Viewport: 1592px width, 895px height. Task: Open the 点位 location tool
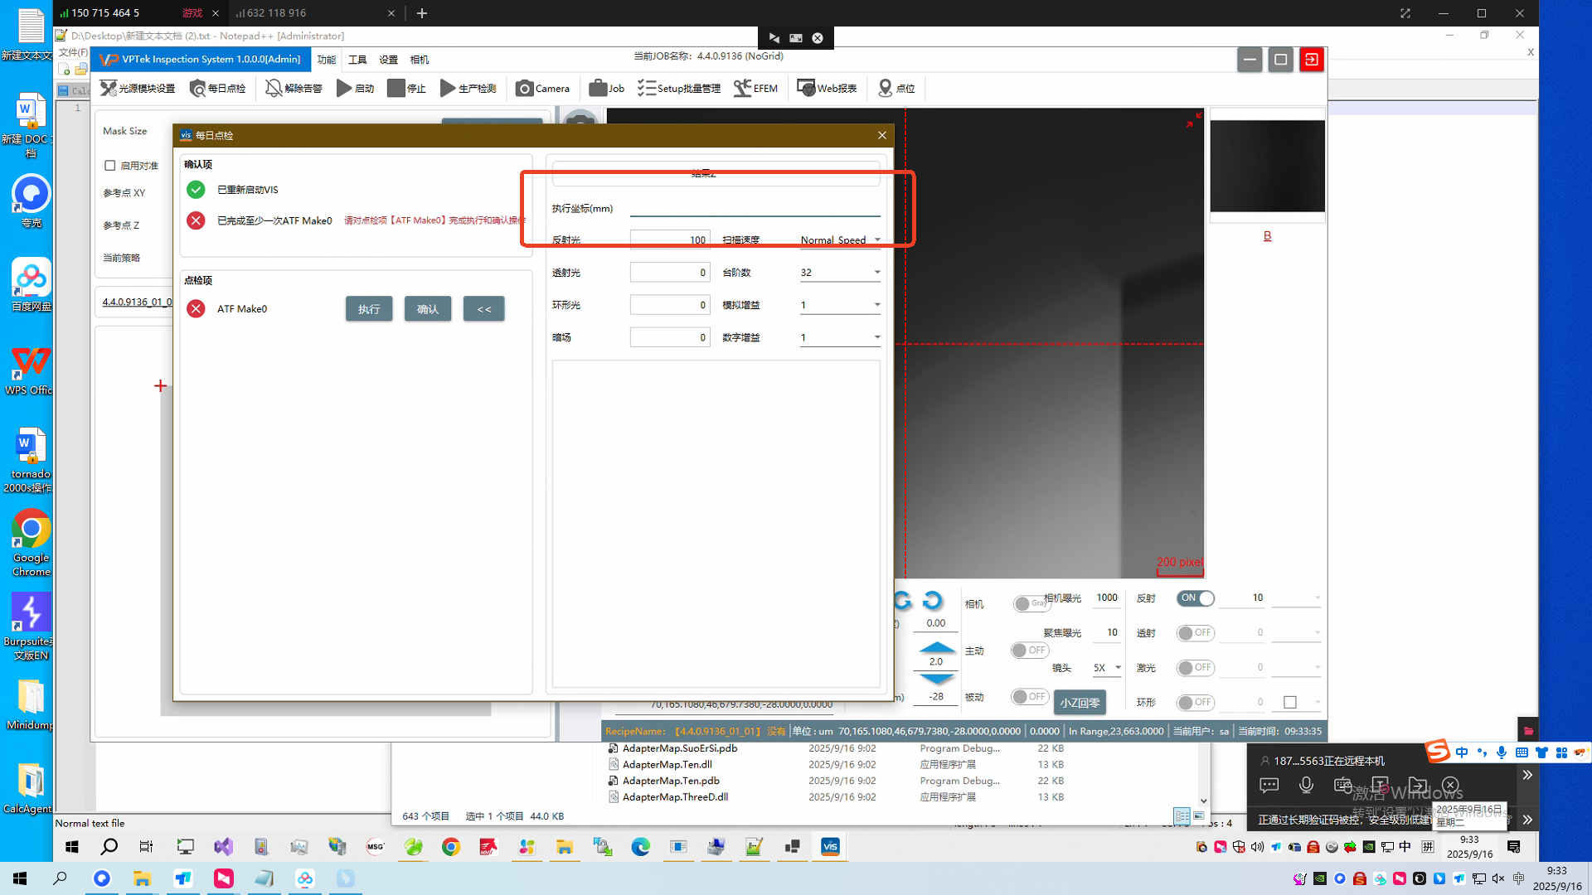click(895, 88)
